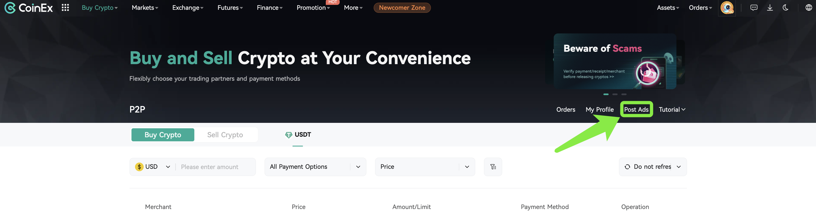Expand the USD currency dropdown

[x=153, y=167]
